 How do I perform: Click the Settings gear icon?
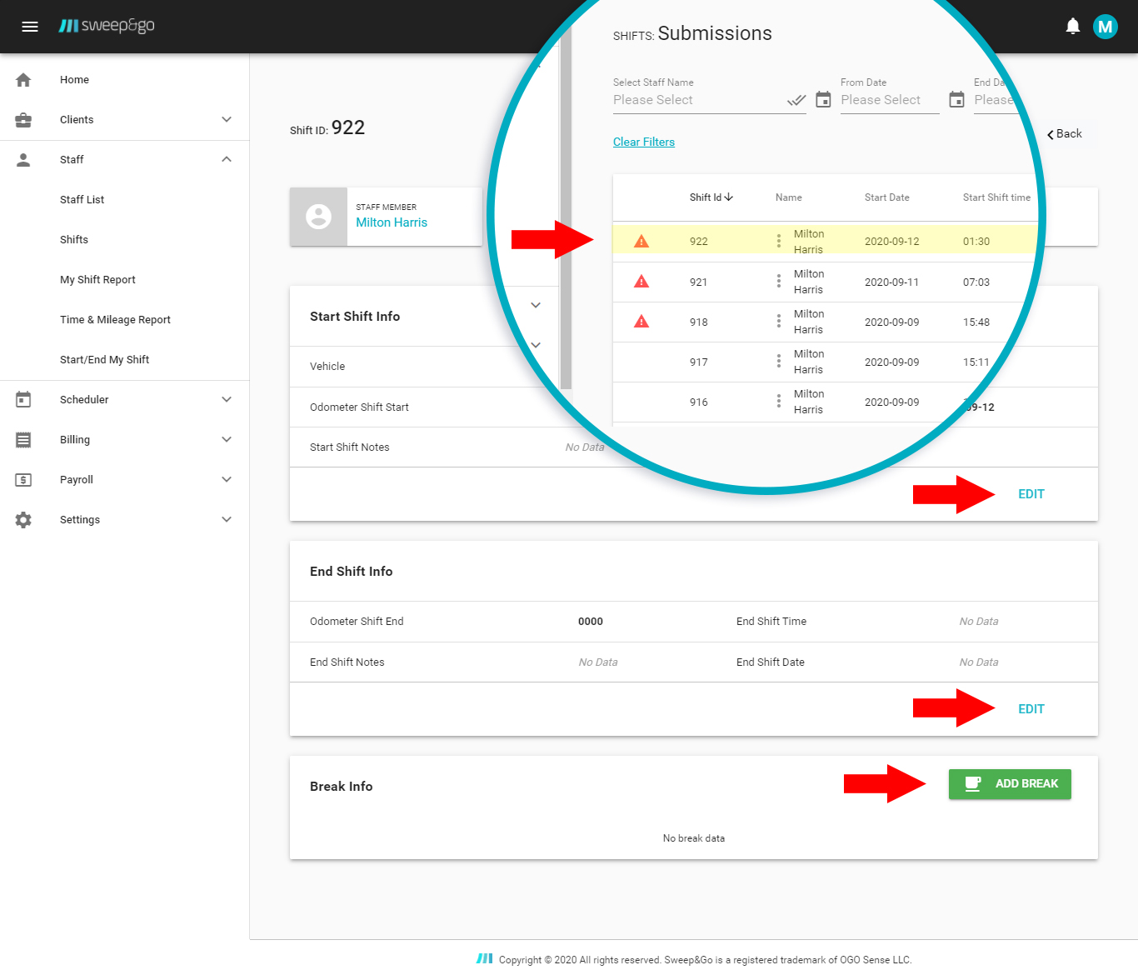[23, 520]
